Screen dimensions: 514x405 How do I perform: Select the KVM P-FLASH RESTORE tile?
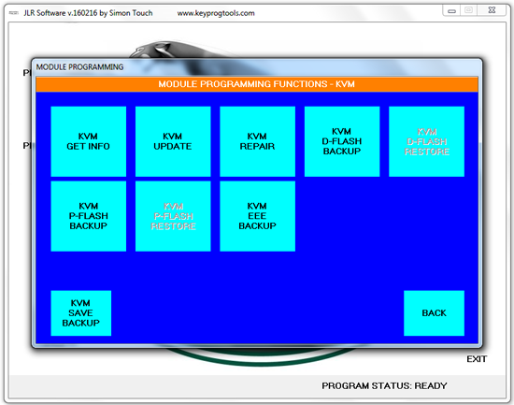point(173,216)
